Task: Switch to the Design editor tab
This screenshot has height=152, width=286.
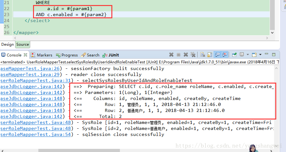Action: (8, 44)
